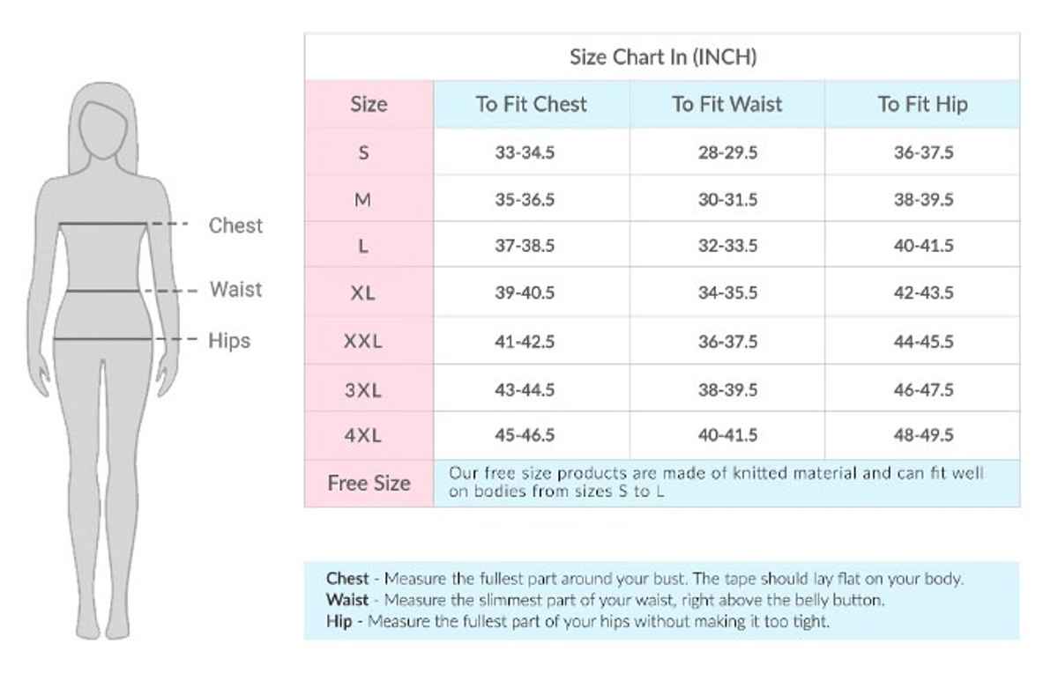
Task: Select the Chest label beside figure
Action: click(235, 226)
